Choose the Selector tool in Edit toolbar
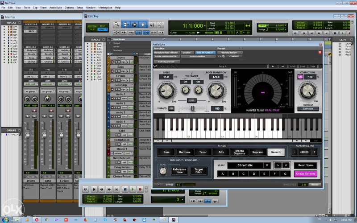 point(134,25)
